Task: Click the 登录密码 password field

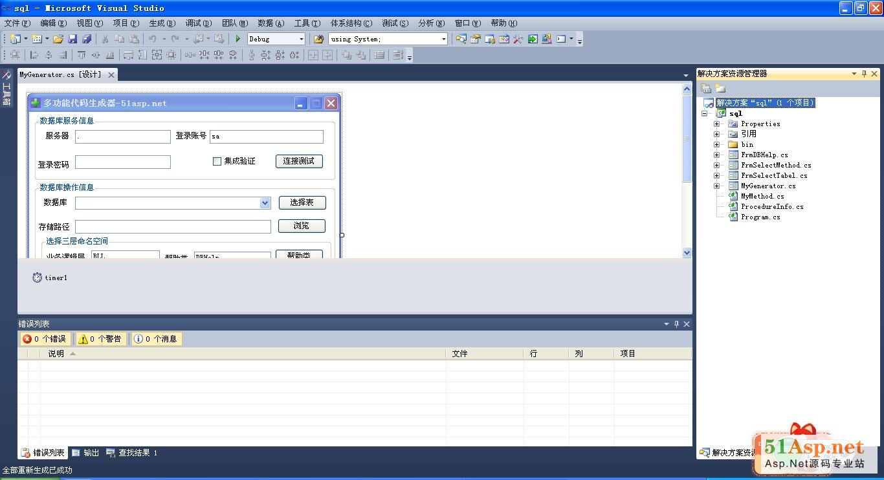Action: 123,162
